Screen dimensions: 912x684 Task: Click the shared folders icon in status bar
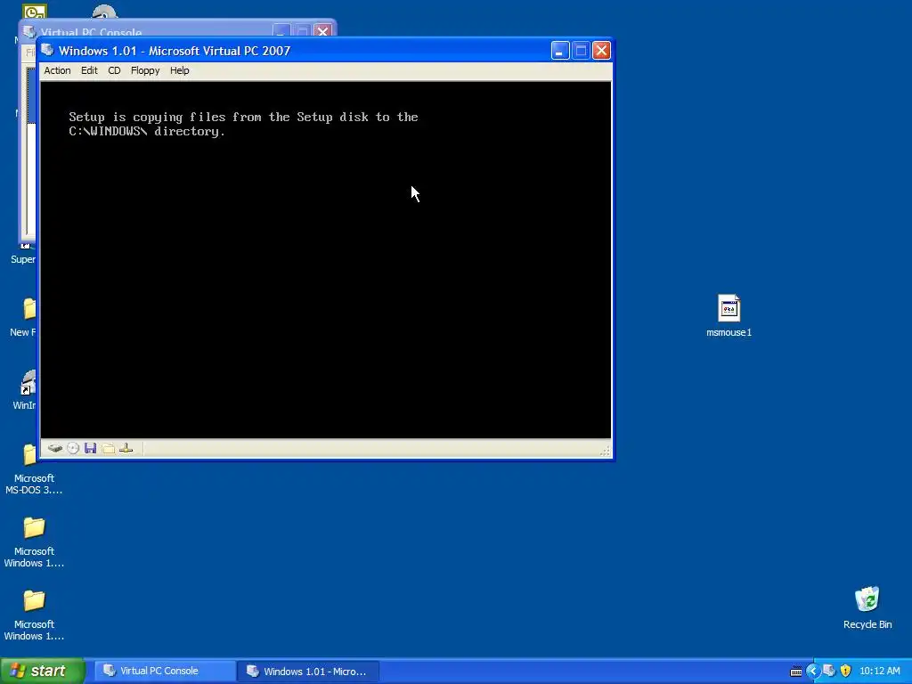pos(108,448)
